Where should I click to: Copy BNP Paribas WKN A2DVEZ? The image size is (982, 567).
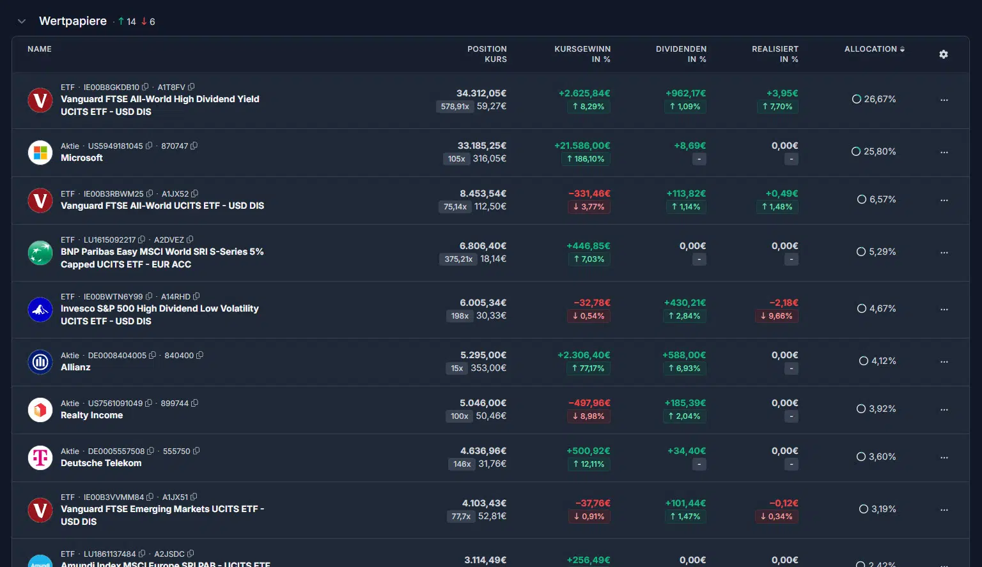[x=190, y=239]
